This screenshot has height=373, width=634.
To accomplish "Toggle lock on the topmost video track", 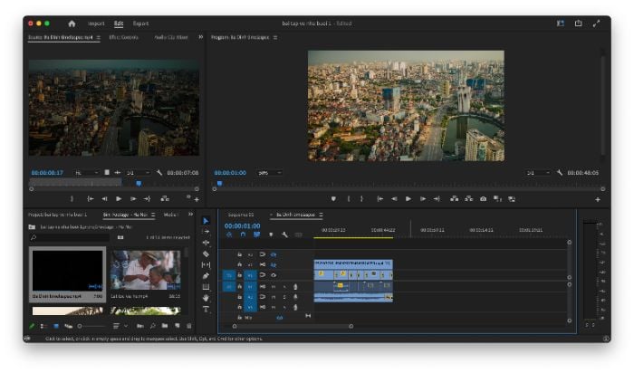I will [239, 254].
